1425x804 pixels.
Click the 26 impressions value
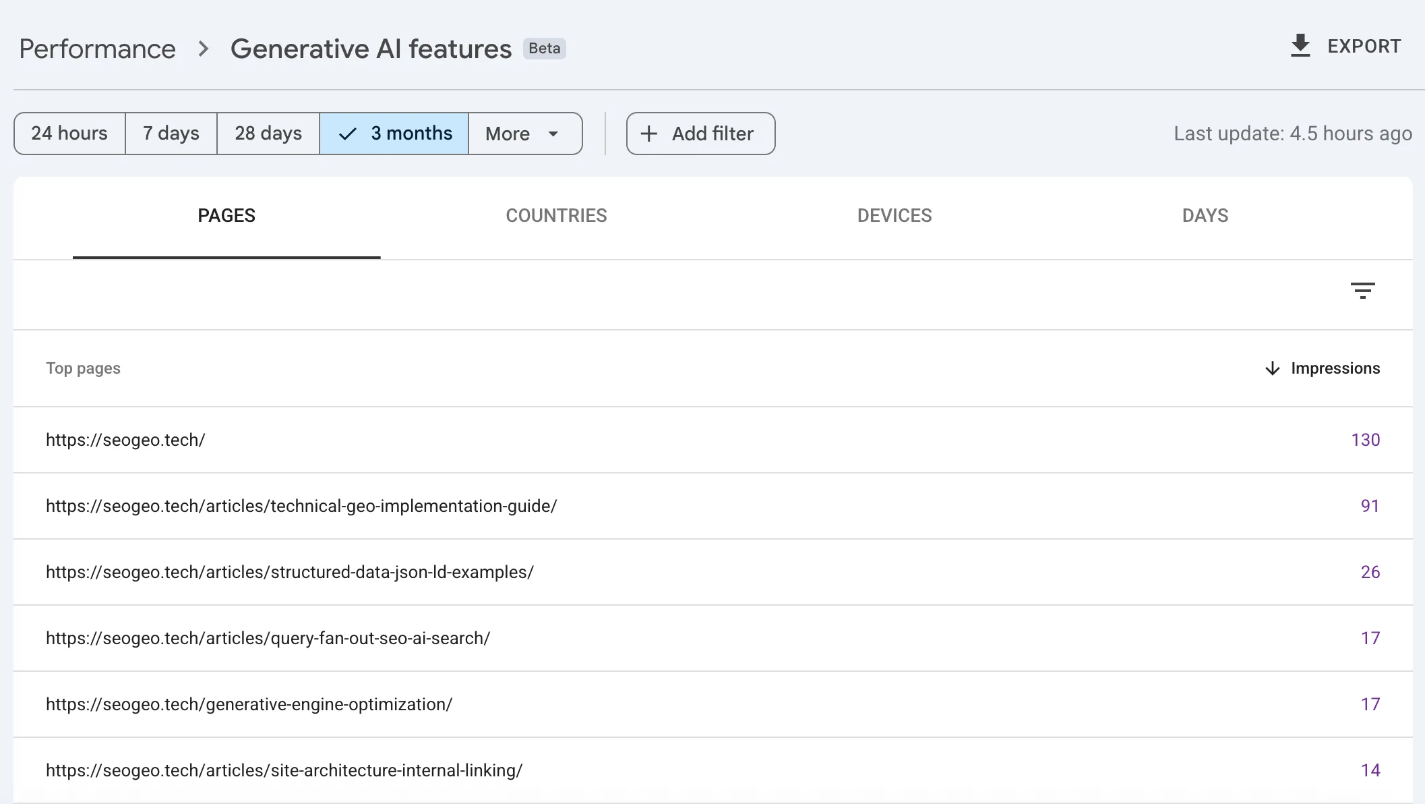pyautogui.click(x=1370, y=572)
